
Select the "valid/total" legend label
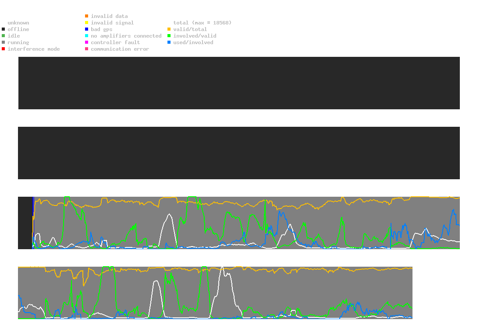(x=190, y=29)
